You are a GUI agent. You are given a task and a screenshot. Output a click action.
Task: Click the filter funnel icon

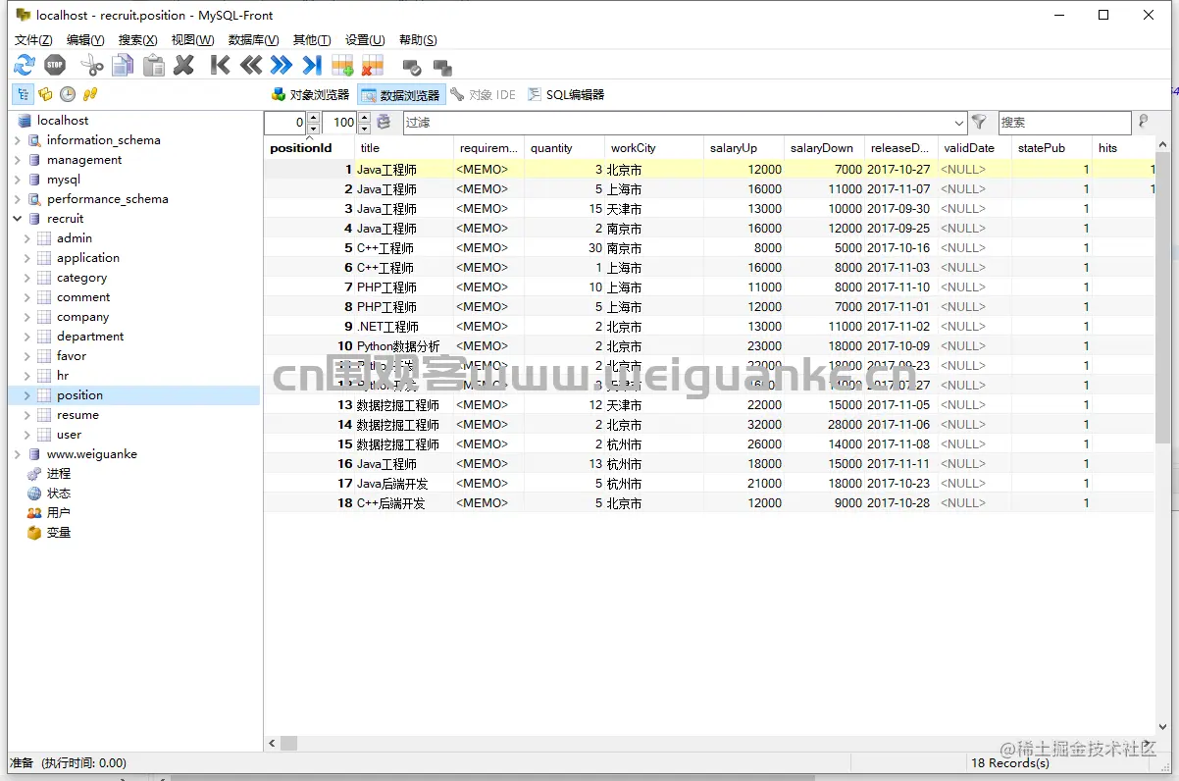coord(979,123)
